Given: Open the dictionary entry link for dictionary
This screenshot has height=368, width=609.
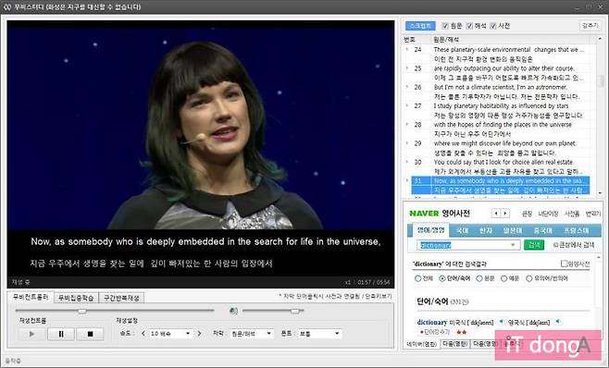Looking at the screenshot, I should (x=432, y=322).
